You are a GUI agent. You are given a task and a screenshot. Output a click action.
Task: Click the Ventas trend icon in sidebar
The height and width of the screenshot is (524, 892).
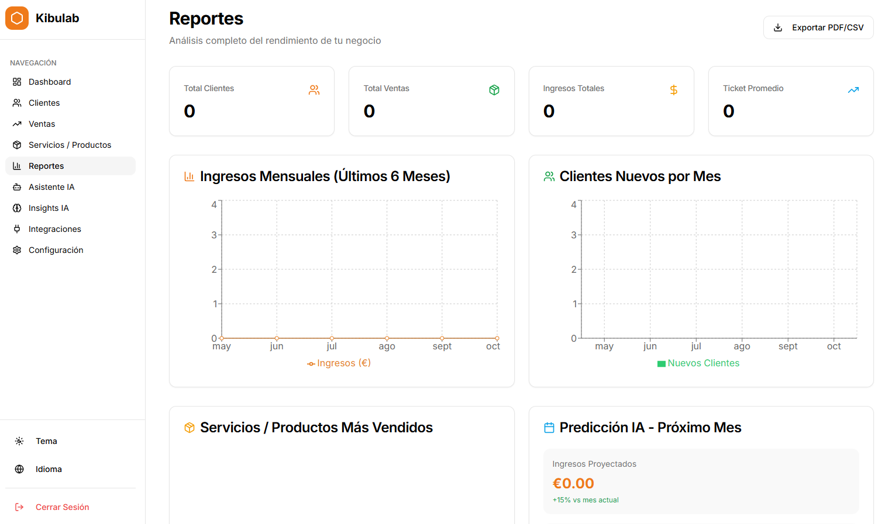(17, 124)
